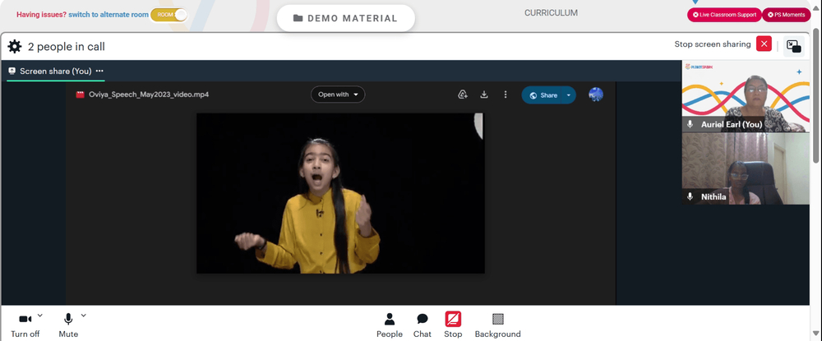Turn off the camera
The image size is (822, 341).
pyautogui.click(x=25, y=325)
